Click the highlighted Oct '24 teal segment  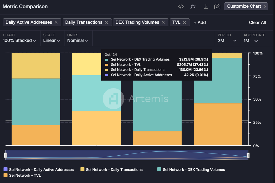[97, 93]
